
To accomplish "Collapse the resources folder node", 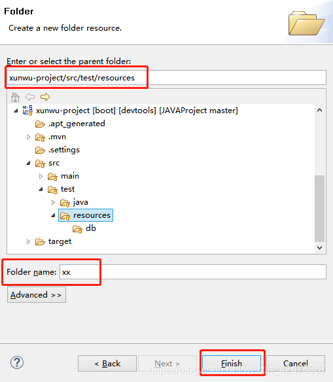I will pos(54,216).
